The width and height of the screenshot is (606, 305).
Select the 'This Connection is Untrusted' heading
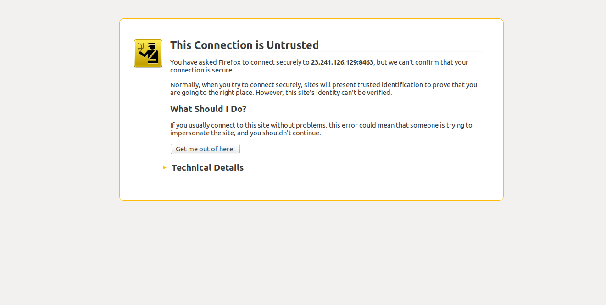pyautogui.click(x=245, y=45)
